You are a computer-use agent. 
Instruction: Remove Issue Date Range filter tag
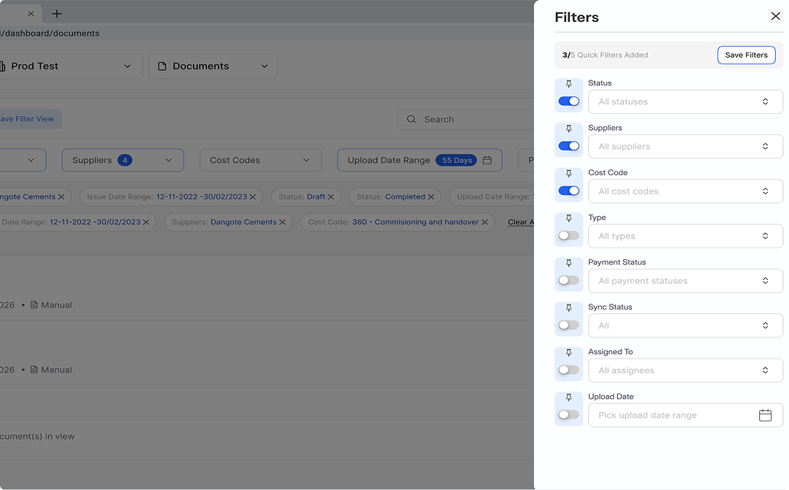253,196
